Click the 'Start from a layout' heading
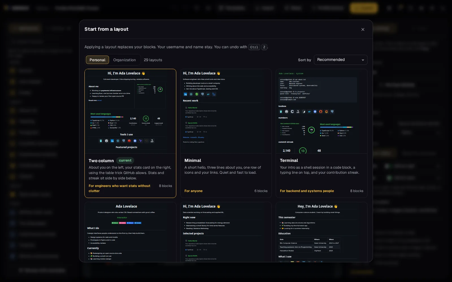 tap(106, 29)
